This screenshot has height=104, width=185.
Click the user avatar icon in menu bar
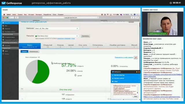[x=134, y=14]
